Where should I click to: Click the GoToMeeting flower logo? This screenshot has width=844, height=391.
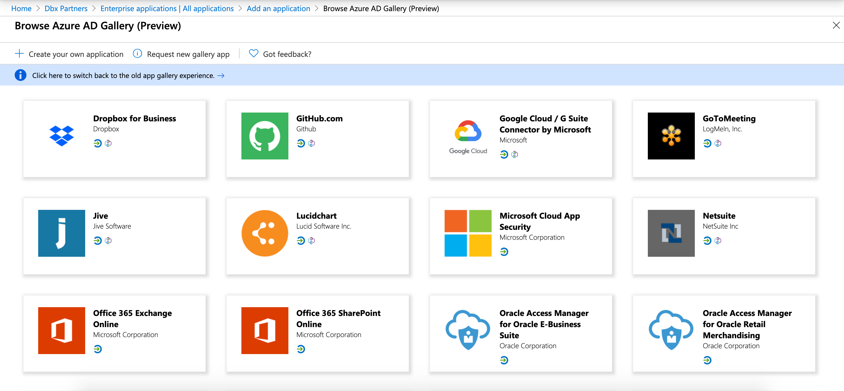coord(671,136)
